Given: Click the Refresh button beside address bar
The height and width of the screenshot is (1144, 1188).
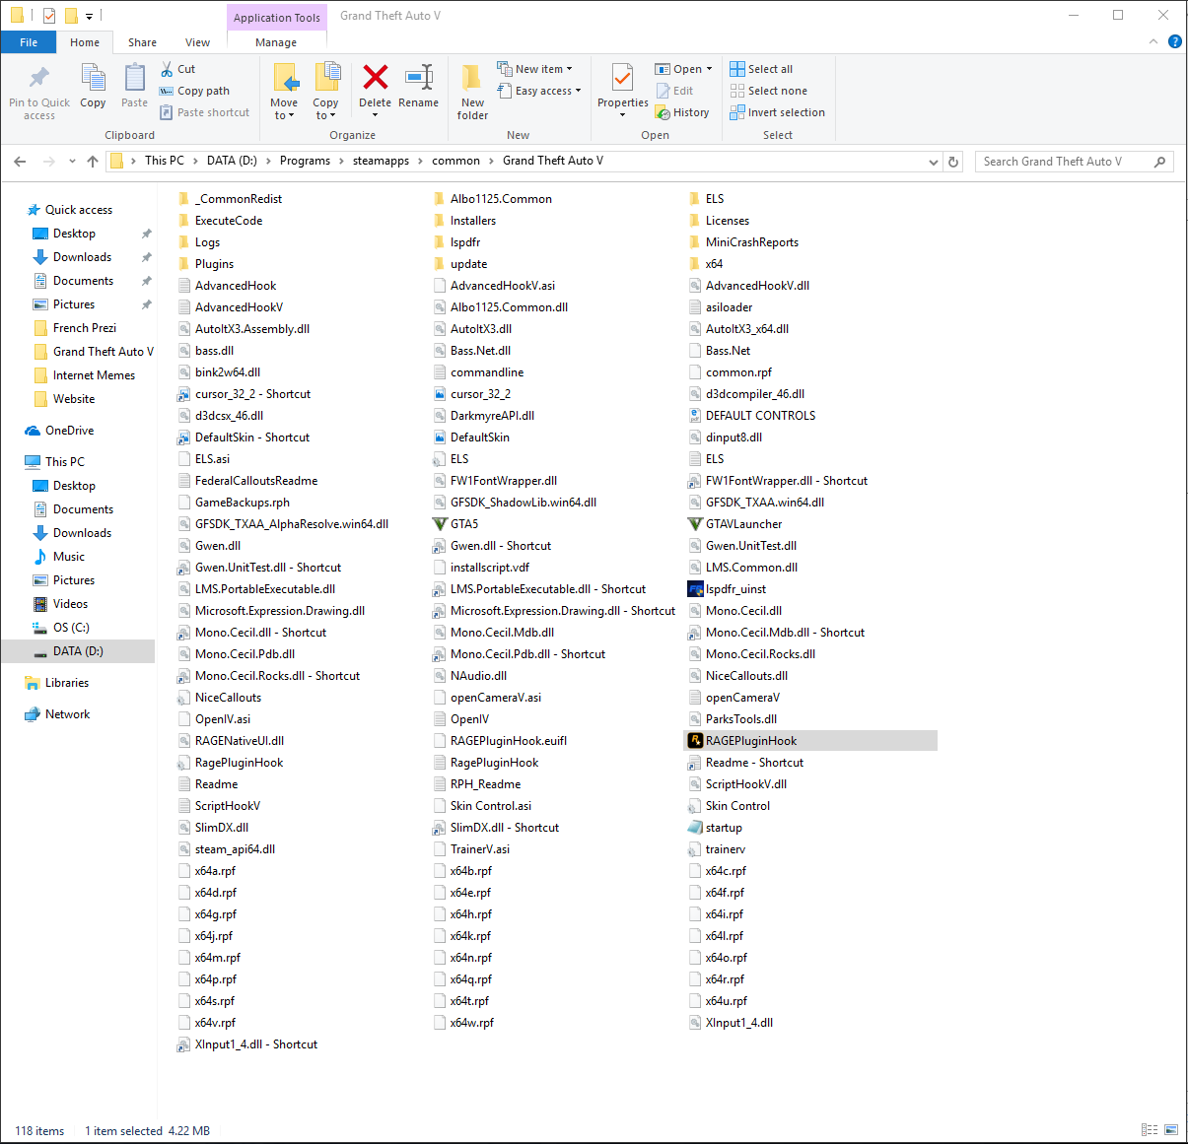Looking at the screenshot, I should [x=953, y=162].
